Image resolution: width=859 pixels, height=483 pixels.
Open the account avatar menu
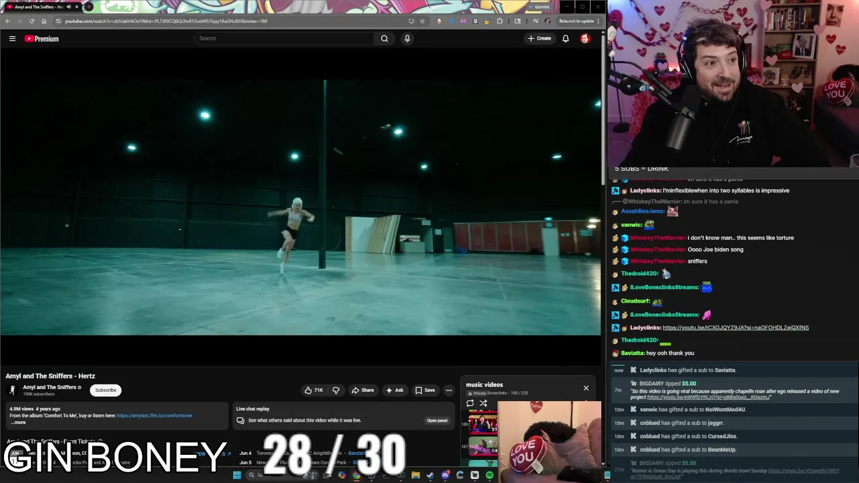585,38
